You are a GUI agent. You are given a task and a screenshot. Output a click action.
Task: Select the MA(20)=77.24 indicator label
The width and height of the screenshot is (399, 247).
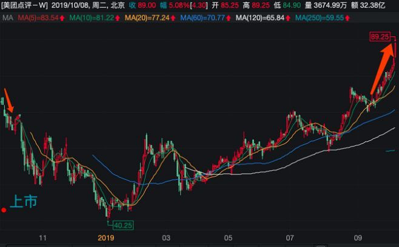pos(147,18)
